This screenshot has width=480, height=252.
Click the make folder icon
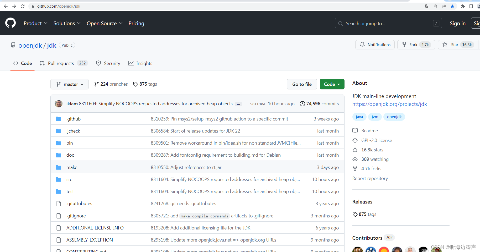59,167
